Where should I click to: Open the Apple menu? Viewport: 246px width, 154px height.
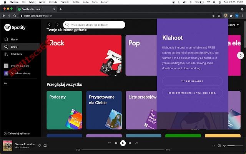(5, 2)
